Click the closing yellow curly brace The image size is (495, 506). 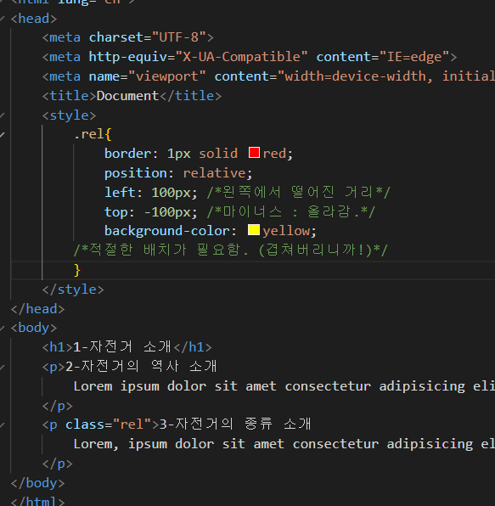pyautogui.click(x=76, y=270)
